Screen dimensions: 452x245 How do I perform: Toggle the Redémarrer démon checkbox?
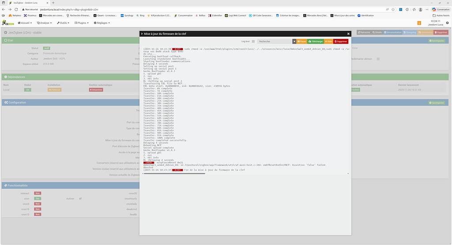coord(378,59)
